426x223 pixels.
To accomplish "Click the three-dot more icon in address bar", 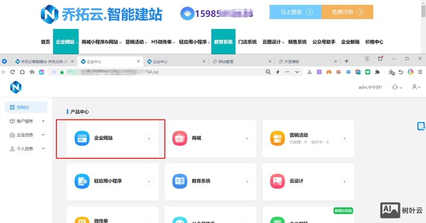I will point(287,72).
